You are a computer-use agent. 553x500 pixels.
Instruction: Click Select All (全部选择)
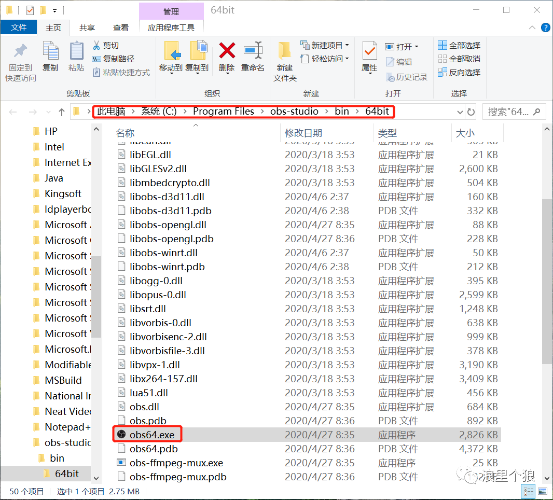pos(459,45)
